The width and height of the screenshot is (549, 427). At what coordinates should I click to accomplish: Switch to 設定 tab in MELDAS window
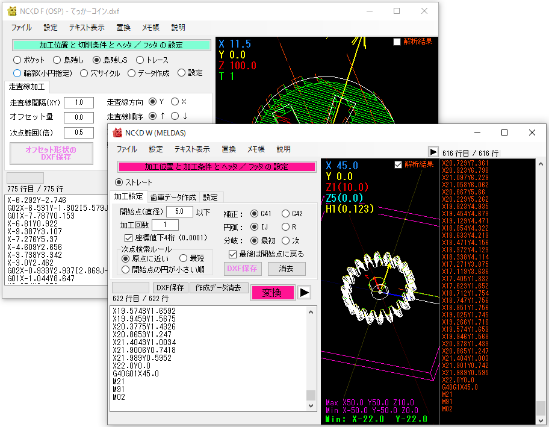pyautogui.click(x=211, y=197)
